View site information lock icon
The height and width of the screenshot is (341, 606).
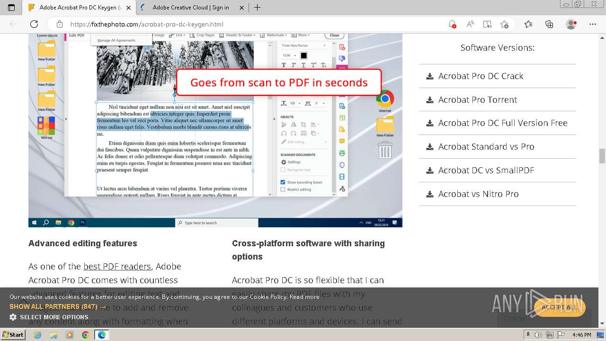(x=60, y=24)
